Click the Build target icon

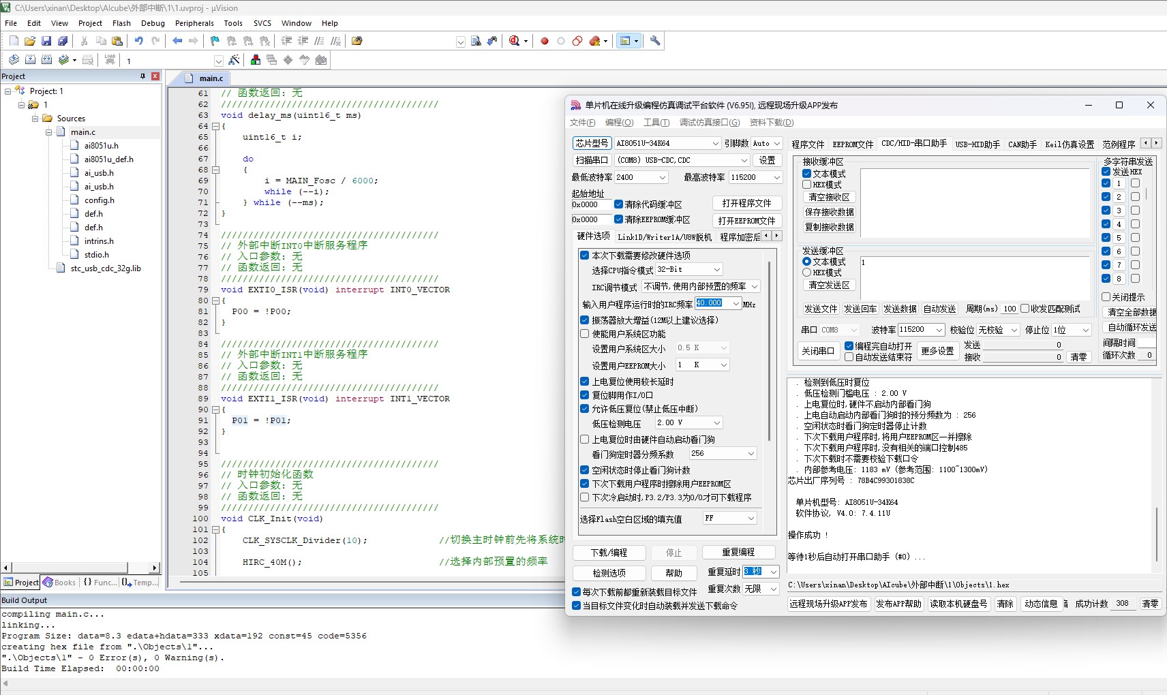pyautogui.click(x=30, y=60)
